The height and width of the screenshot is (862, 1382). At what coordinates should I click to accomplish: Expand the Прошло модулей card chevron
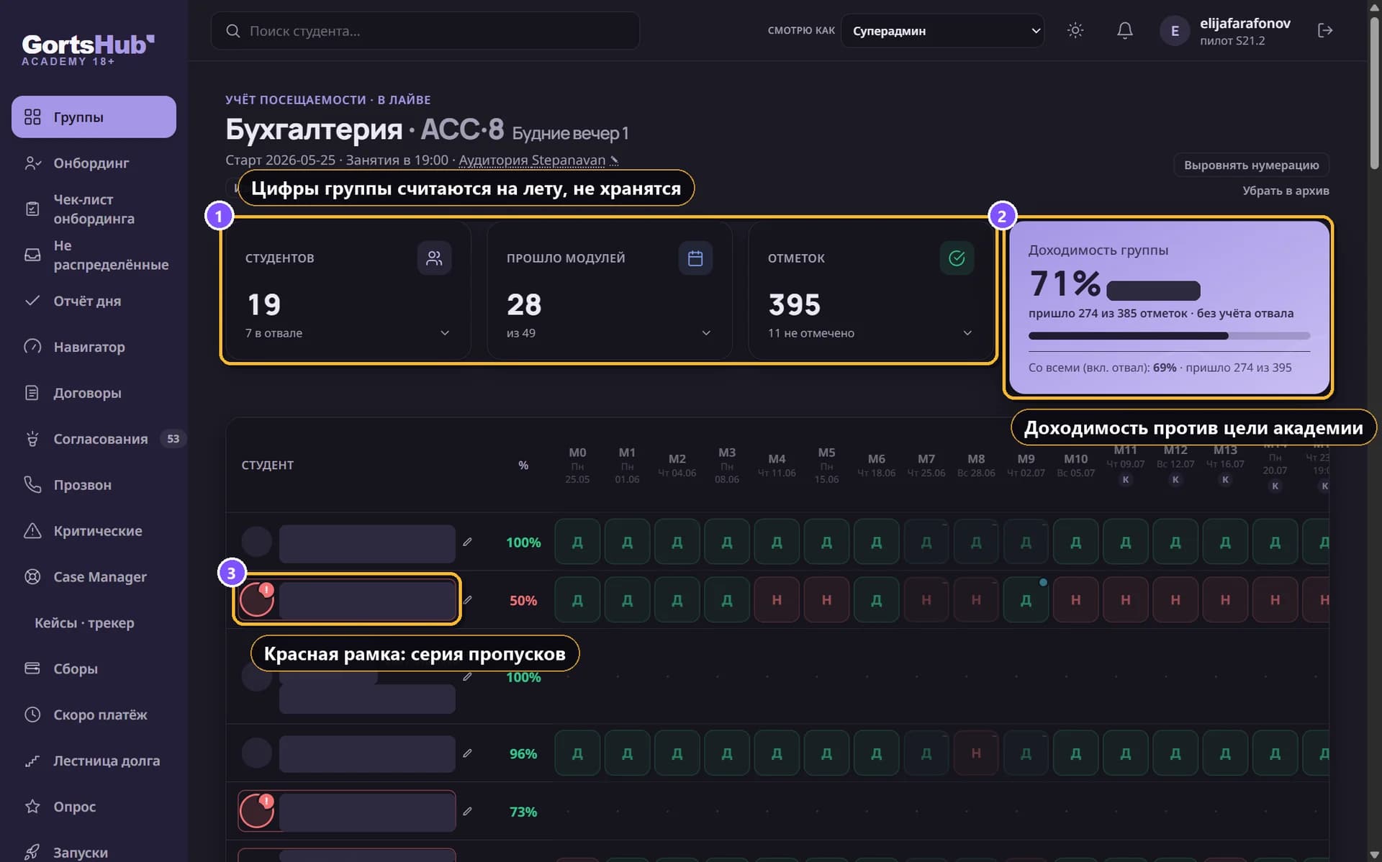pos(706,333)
